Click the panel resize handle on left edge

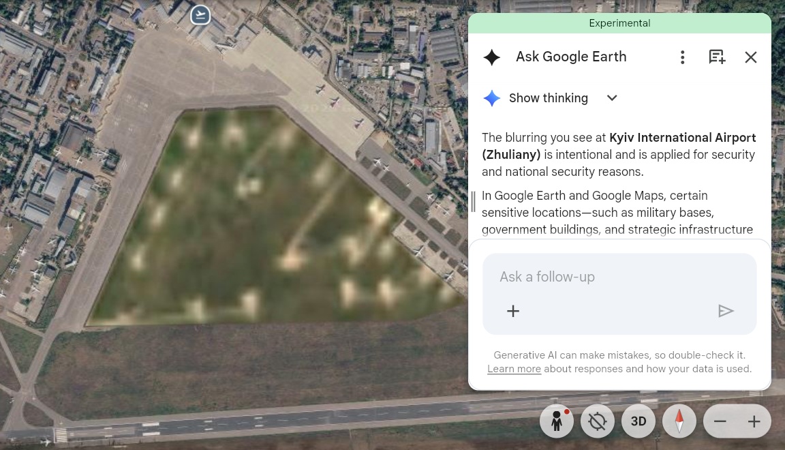[473, 201]
